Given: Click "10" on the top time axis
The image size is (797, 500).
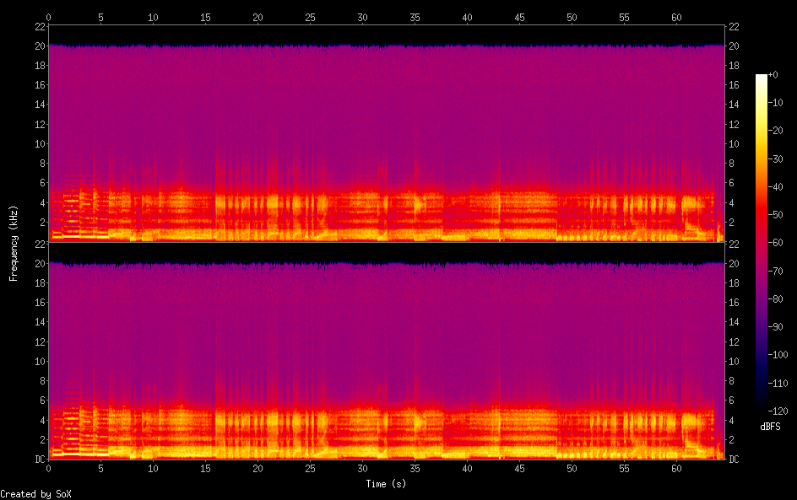Looking at the screenshot, I should (x=153, y=17).
